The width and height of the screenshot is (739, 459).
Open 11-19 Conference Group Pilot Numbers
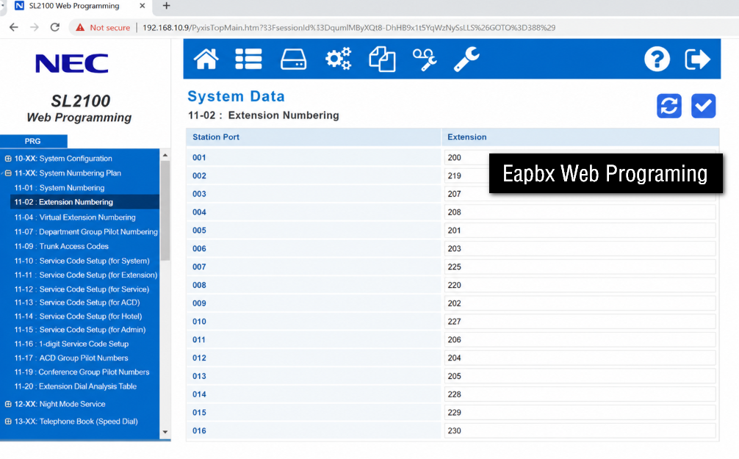point(82,372)
